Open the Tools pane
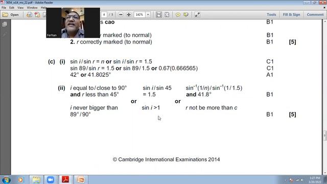Viewport: 327px width, 184px height. pos(271,15)
